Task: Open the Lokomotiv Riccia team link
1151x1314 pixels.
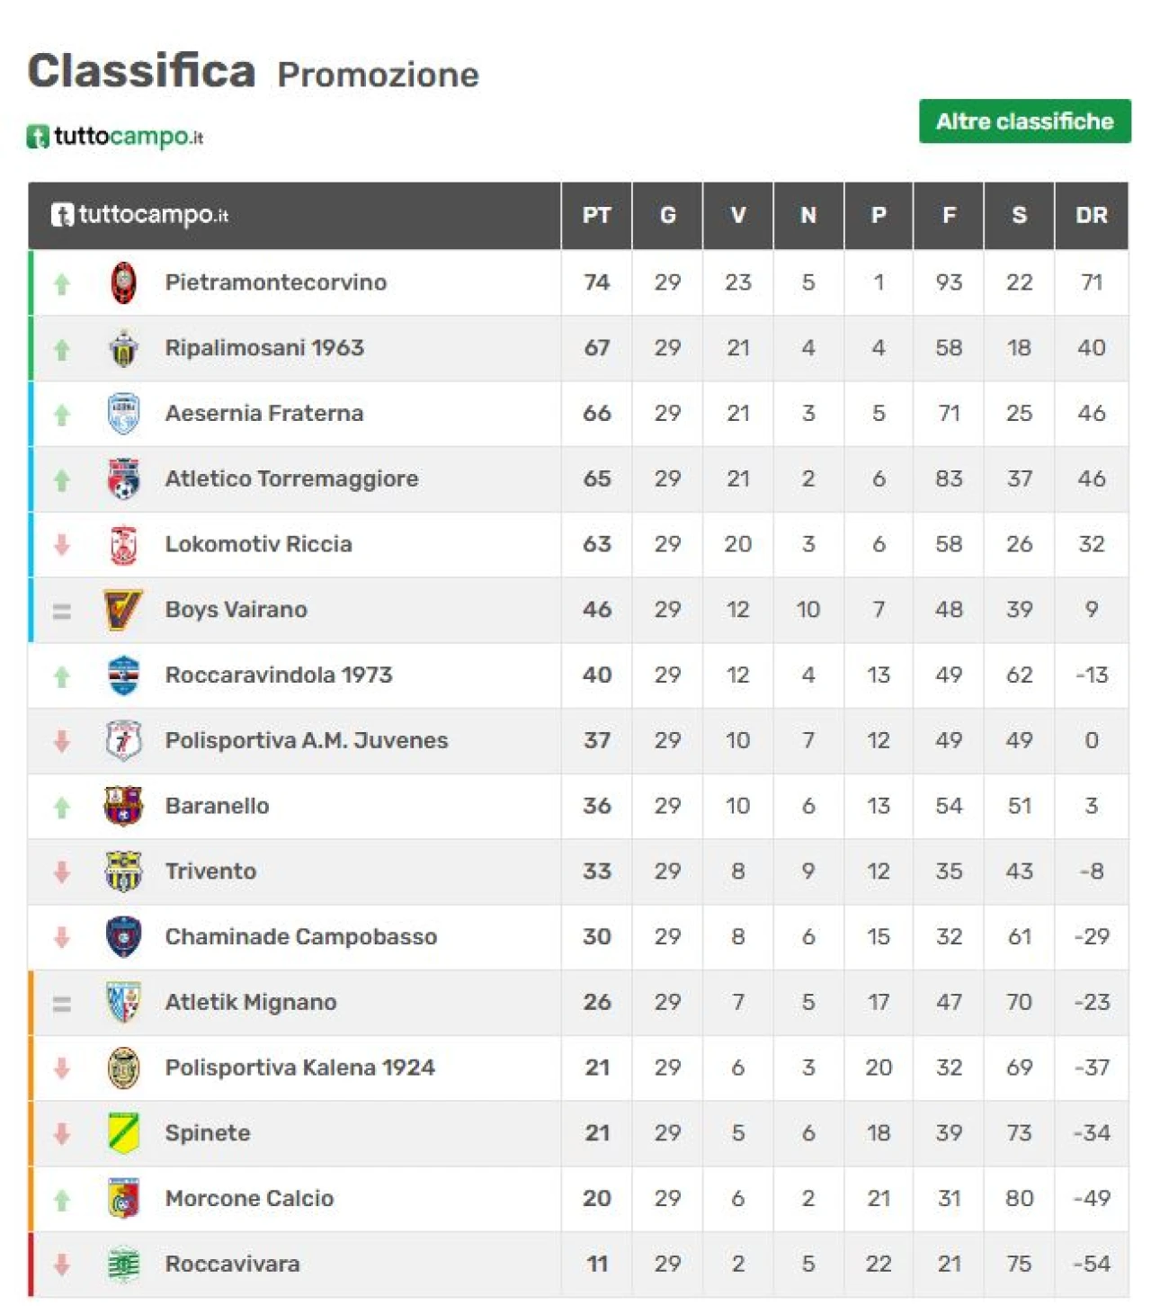Action: 258,544
